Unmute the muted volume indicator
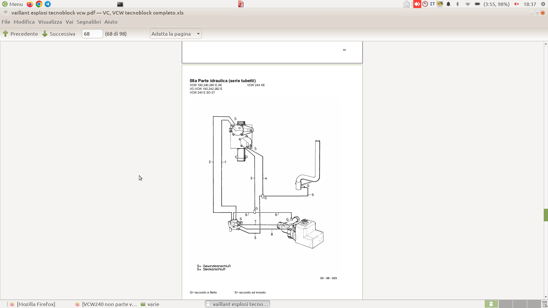Image resolution: width=548 pixels, height=308 pixels. click(x=516, y=4)
